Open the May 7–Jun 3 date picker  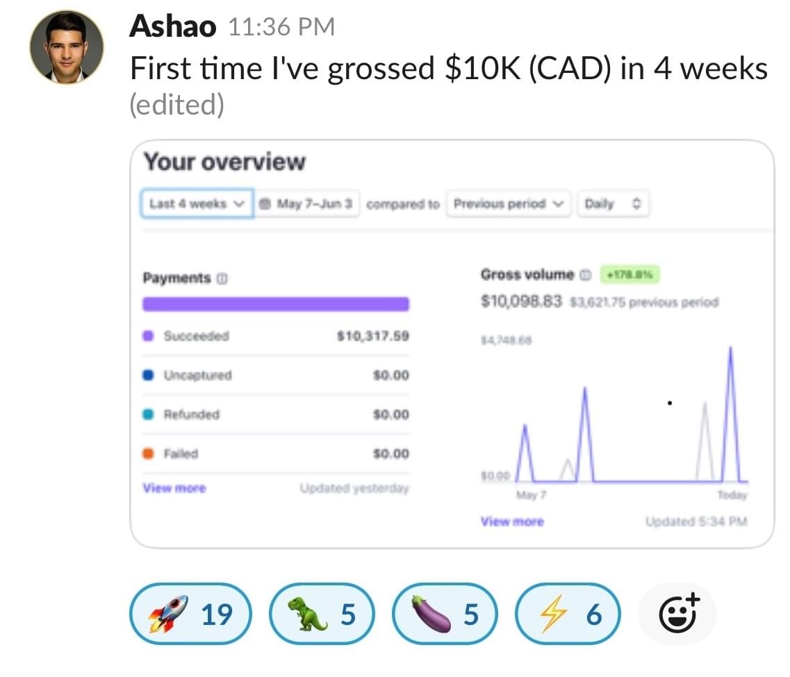(x=306, y=204)
